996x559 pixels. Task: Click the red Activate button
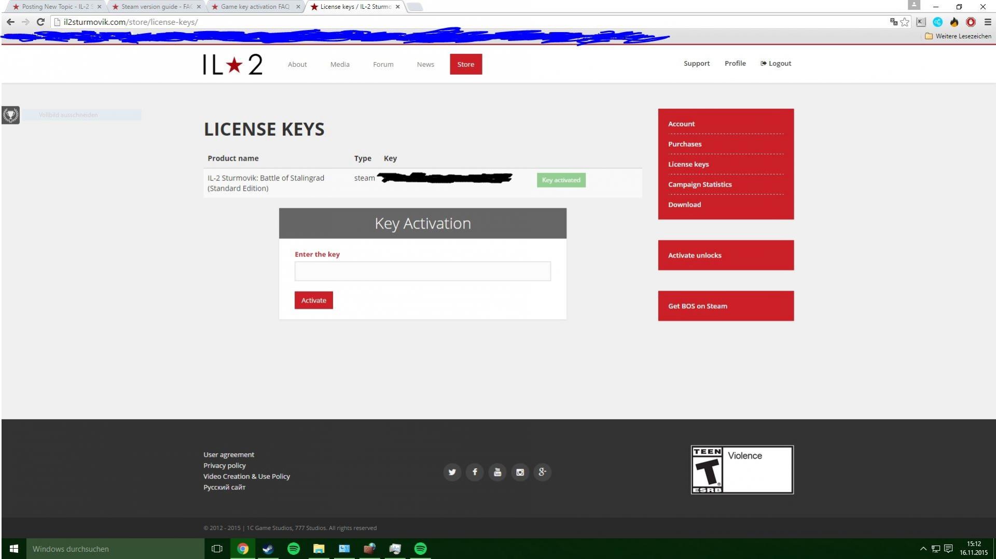(314, 300)
